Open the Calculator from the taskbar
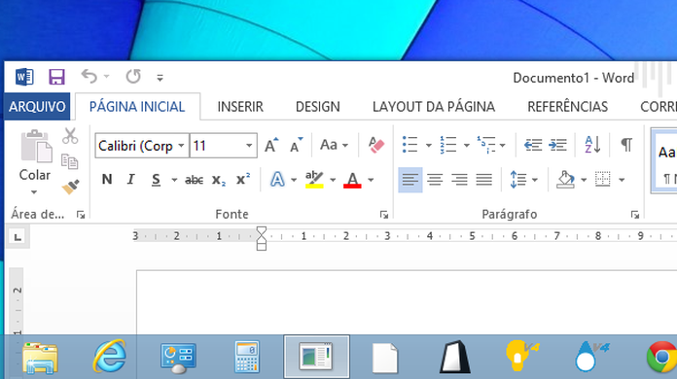Viewport: 677px width, 379px height. (247, 357)
